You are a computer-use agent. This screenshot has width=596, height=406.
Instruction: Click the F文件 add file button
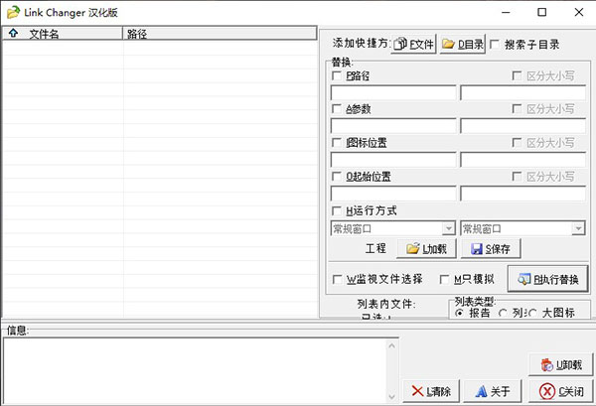pyautogui.click(x=413, y=44)
